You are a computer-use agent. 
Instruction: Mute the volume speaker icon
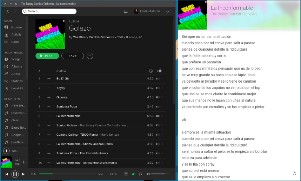[x=148, y=174]
